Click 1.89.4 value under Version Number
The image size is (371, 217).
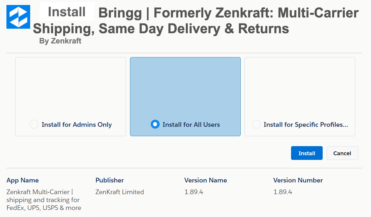pyautogui.click(x=283, y=192)
